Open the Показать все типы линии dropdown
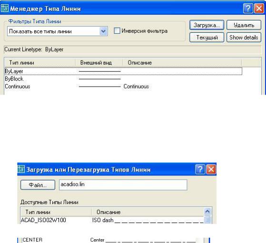Image resolution: width=266 pixels, height=243 pixels. point(103,31)
